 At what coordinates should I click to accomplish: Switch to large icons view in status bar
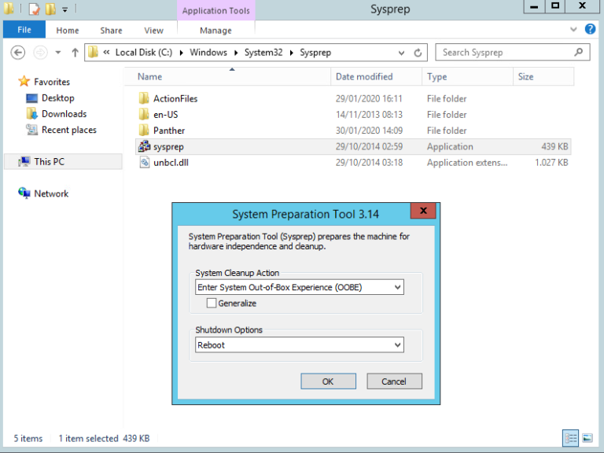(587, 438)
